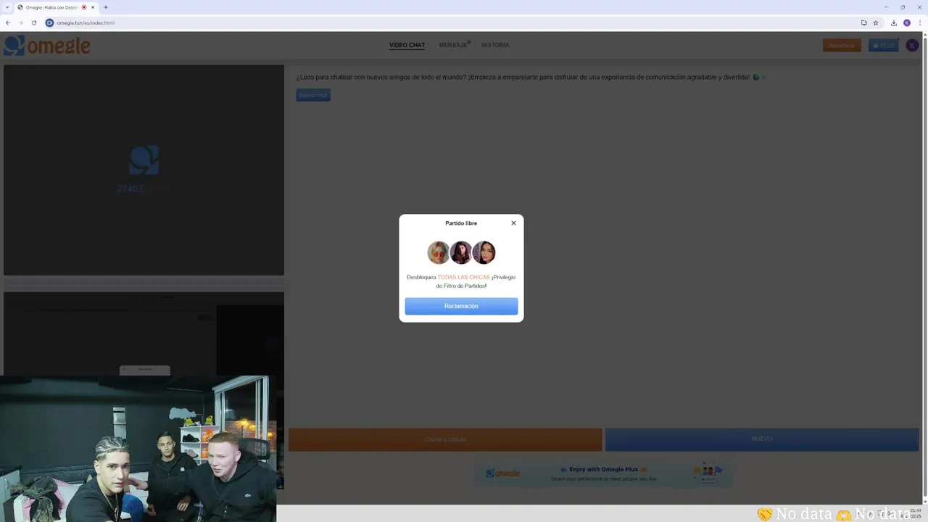Close the Partido libre popup

pos(513,223)
